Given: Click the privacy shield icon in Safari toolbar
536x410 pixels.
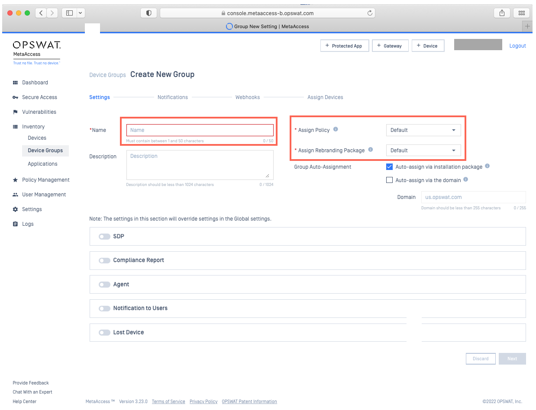Looking at the screenshot, I should click(x=149, y=13).
